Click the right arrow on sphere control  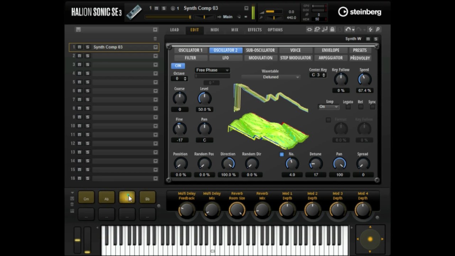click(382, 239)
